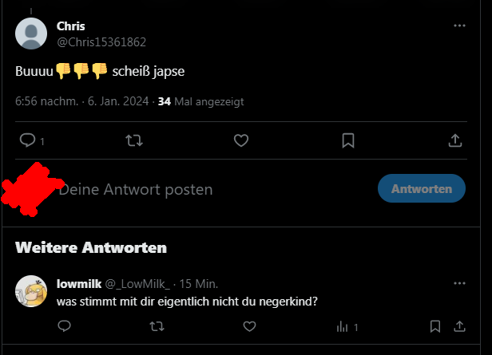Viewport: 492px width, 355px height.
Task: Reply to lowmilk's comment
Action: 65,326
